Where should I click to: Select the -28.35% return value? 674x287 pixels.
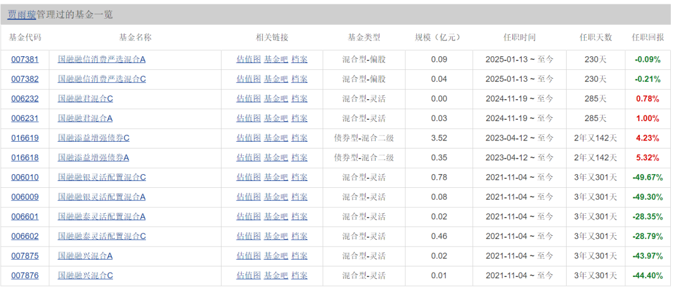tap(647, 216)
